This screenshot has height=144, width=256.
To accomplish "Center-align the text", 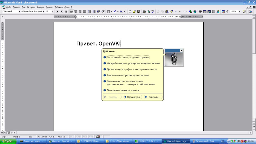I will pyautogui.click(x=75, y=12).
